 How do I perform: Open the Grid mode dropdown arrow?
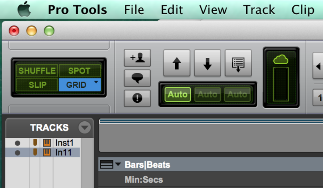96,82
